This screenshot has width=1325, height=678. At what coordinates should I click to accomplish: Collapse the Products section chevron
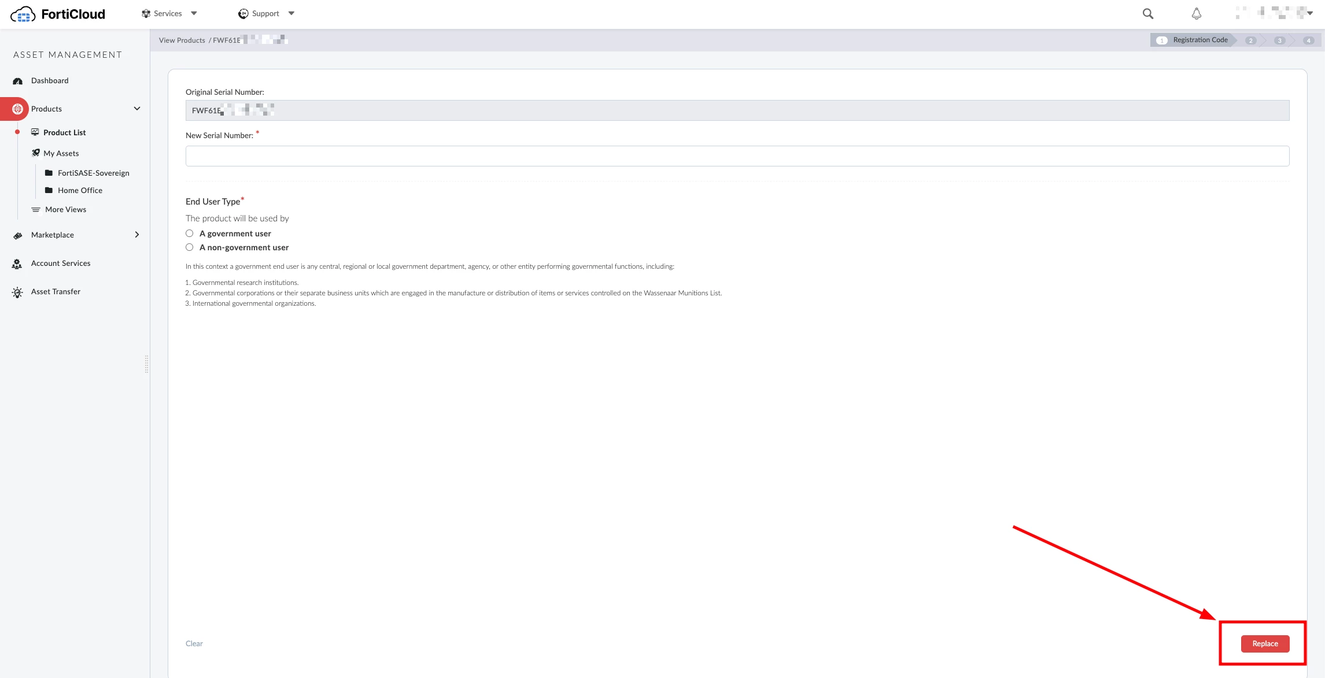(137, 109)
